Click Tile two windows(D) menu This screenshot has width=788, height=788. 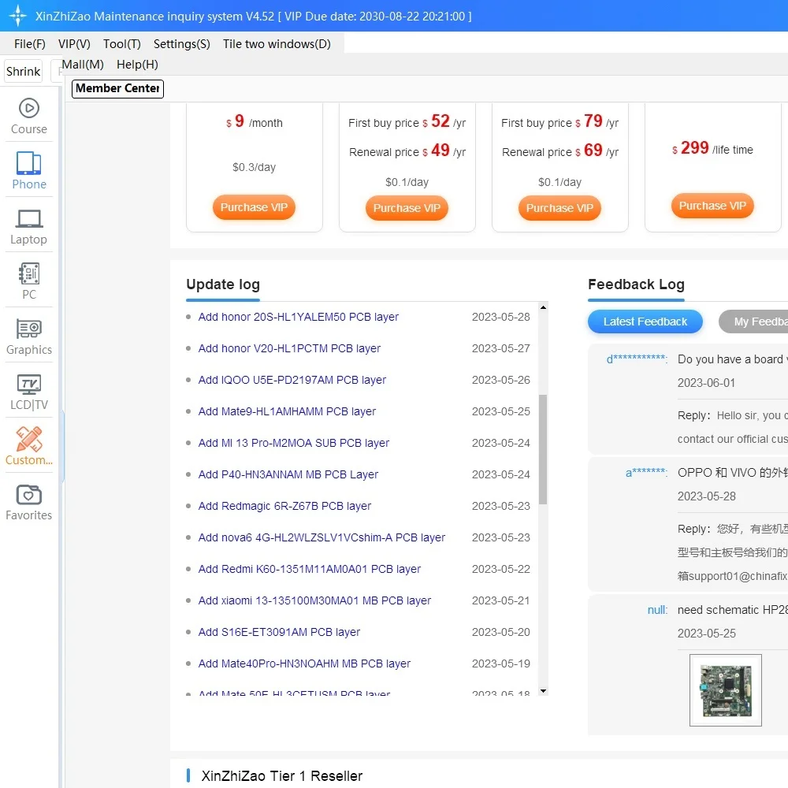277,44
